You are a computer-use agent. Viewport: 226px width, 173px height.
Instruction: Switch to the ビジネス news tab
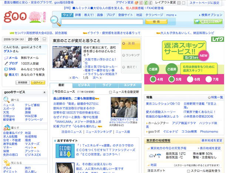tap(84, 85)
